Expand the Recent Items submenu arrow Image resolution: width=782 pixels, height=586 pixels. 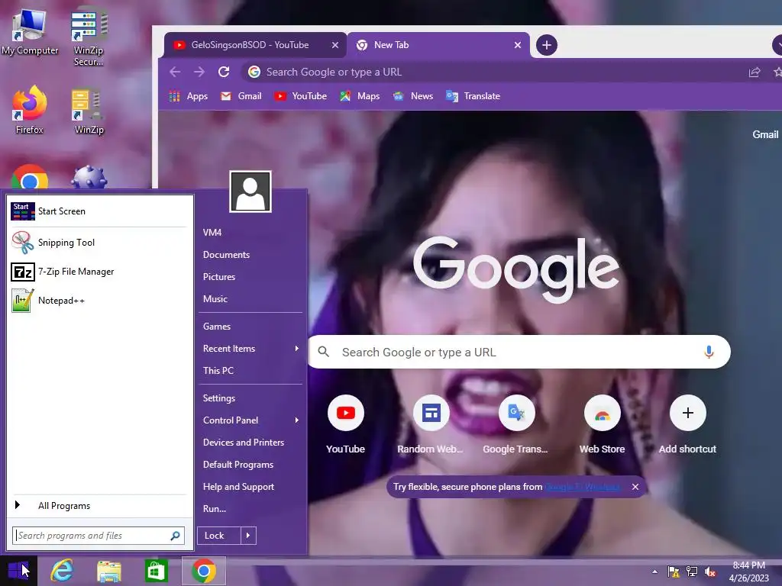point(297,348)
